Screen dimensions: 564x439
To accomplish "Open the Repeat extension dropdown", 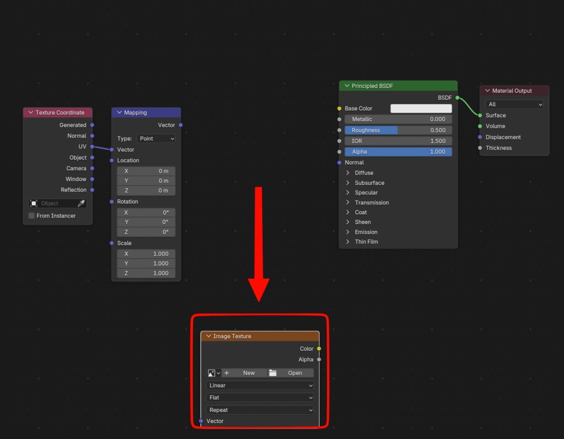I will click(260, 410).
